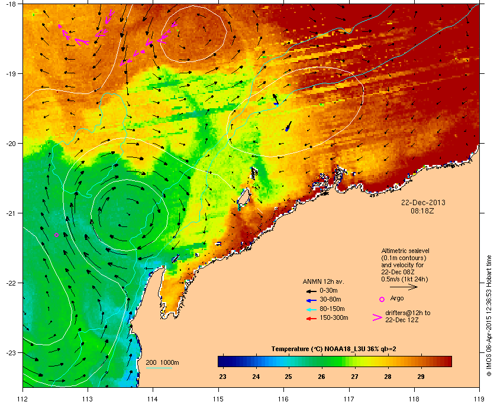Image resolution: width=497 pixels, height=402 pixels.
Task: Click the cyan 80-150m arrow legend icon
Action: [x=311, y=309]
